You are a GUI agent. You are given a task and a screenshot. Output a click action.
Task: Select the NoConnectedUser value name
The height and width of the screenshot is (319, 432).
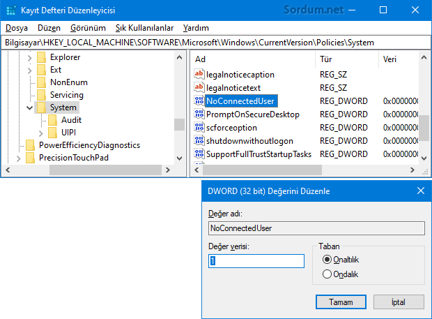(x=240, y=101)
